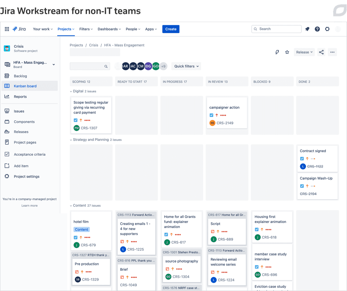Open the Dashboards menu
Viewport: 347px width, 291px height.
(x=109, y=29)
